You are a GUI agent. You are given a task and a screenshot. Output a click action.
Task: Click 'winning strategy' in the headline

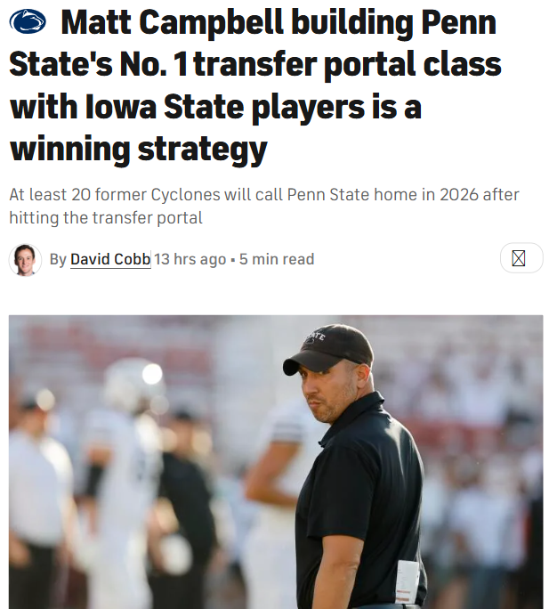pyautogui.click(x=138, y=149)
